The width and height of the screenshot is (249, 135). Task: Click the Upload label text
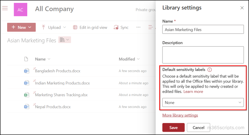pos(54,27)
